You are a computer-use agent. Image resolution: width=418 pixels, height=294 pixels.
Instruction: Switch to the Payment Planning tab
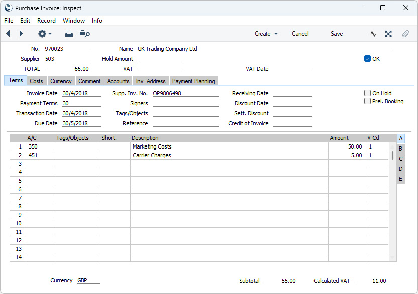[193, 81]
